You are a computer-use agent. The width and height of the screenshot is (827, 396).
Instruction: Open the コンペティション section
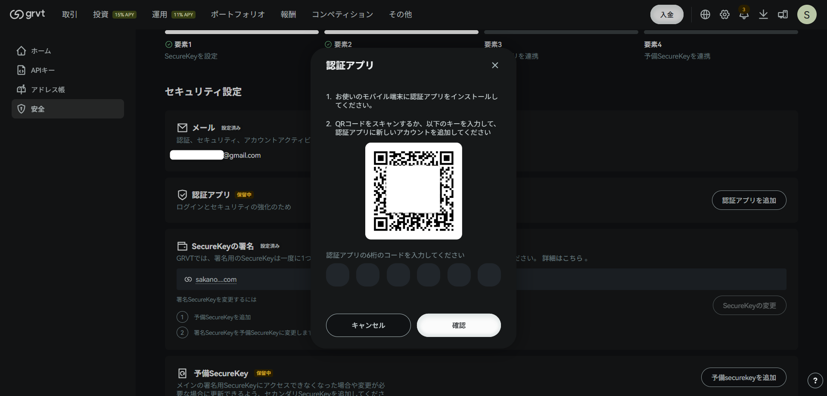pyautogui.click(x=342, y=14)
